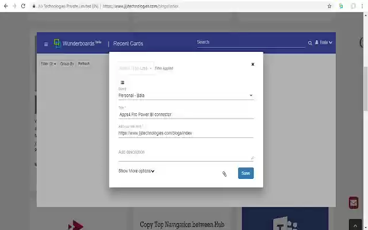Close the add card dialog
Viewport: 368px width, 230px height.
(x=253, y=64)
